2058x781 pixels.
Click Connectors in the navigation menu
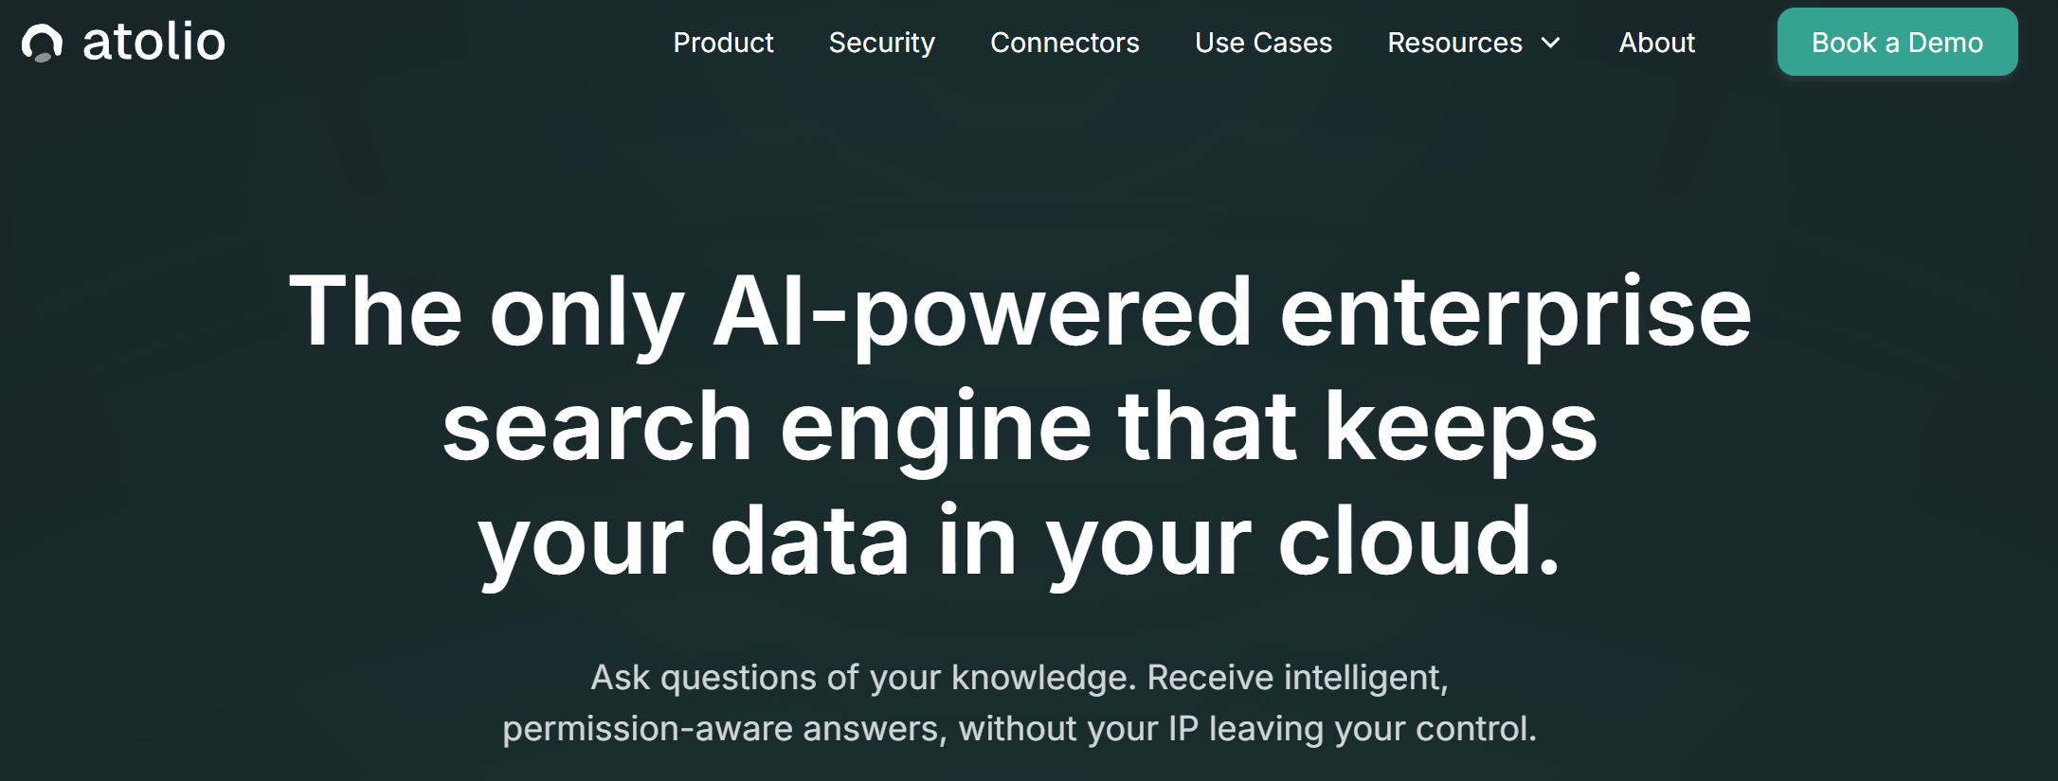(x=1064, y=43)
